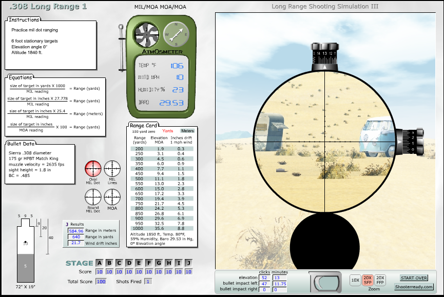Switch range card to Yards
Screen dimensions: 444x297
coord(167,131)
